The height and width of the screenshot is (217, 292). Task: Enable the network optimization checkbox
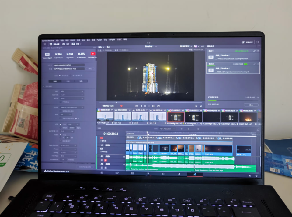pos(61,102)
